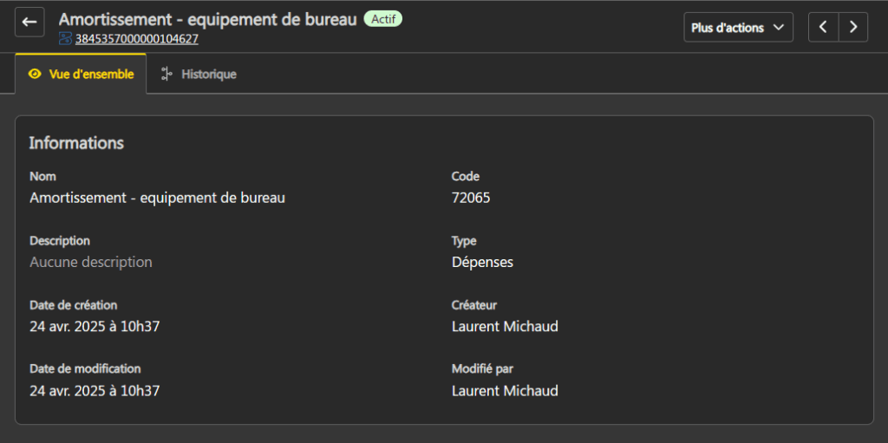
Task: Switch to the Historique tab
Action: 199,75
